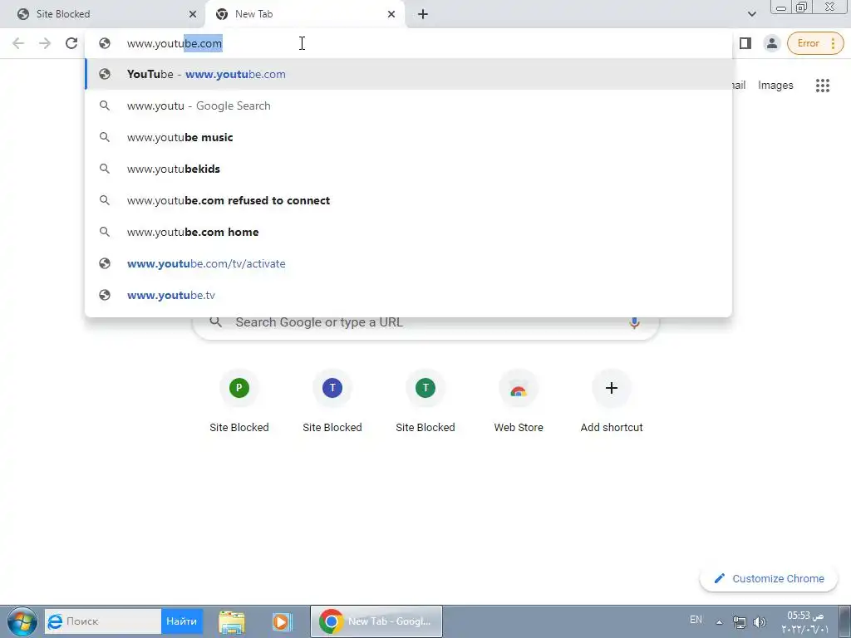Open the taskbar clock and date
The width and height of the screenshot is (851, 638).
[804, 622]
